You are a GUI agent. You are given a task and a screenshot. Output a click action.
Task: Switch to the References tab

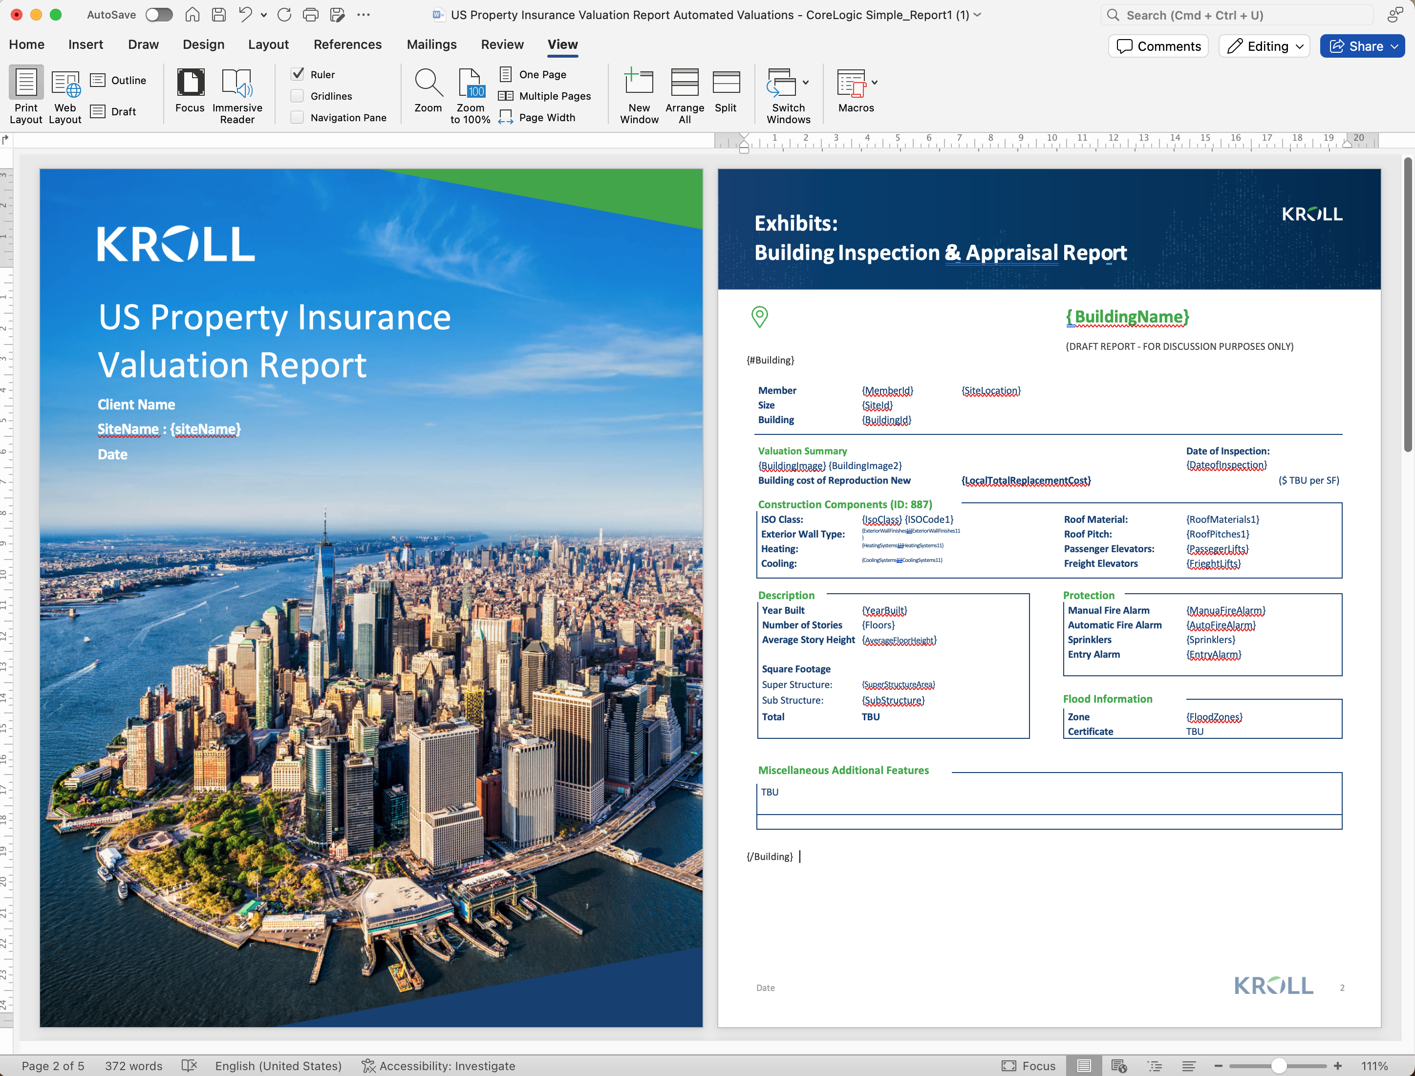click(x=347, y=44)
